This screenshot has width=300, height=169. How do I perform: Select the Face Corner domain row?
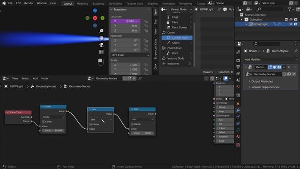pos(177,27)
